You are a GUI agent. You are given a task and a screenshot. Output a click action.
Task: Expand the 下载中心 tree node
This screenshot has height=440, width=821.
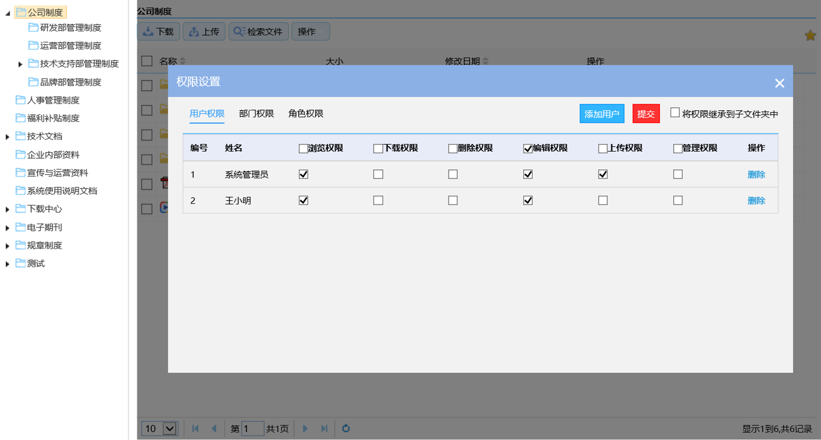(x=7, y=210)
